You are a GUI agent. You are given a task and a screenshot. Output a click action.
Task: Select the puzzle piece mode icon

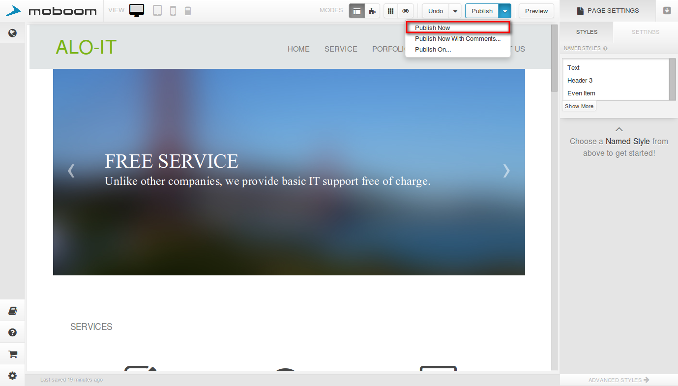pos(372,11)
